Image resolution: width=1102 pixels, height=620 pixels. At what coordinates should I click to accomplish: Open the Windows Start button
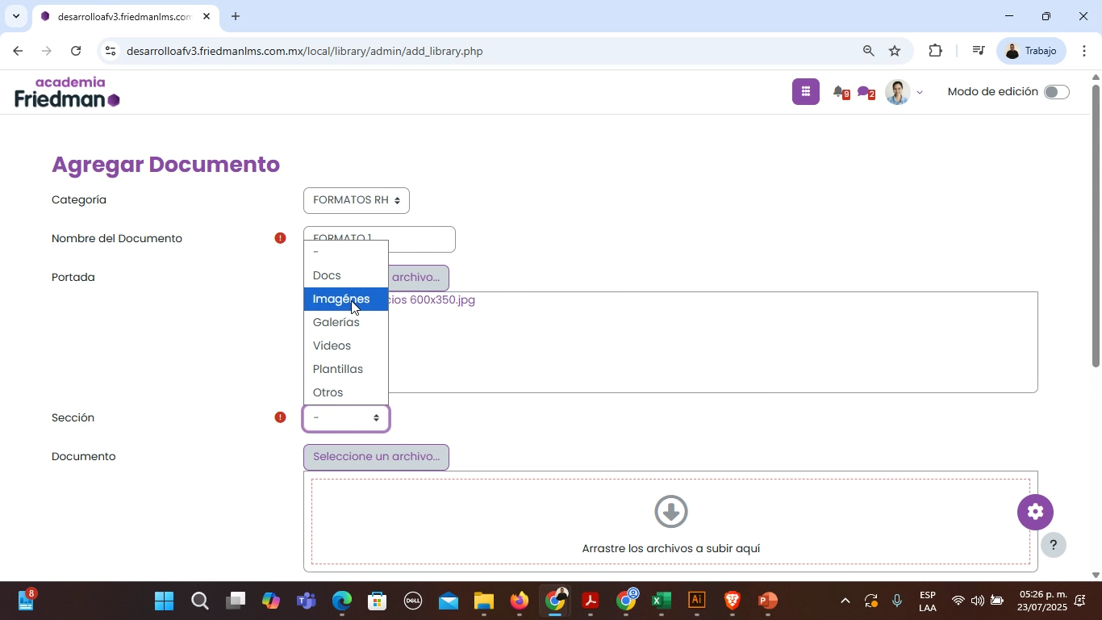165,601
